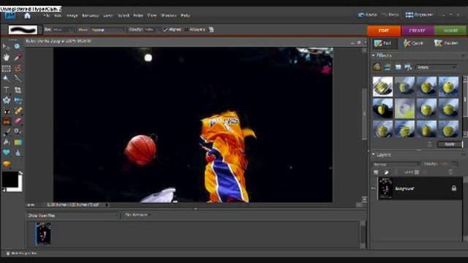468x263 pixels.
Task: Reset default colors small icon
Action: [x=4, y=190]
